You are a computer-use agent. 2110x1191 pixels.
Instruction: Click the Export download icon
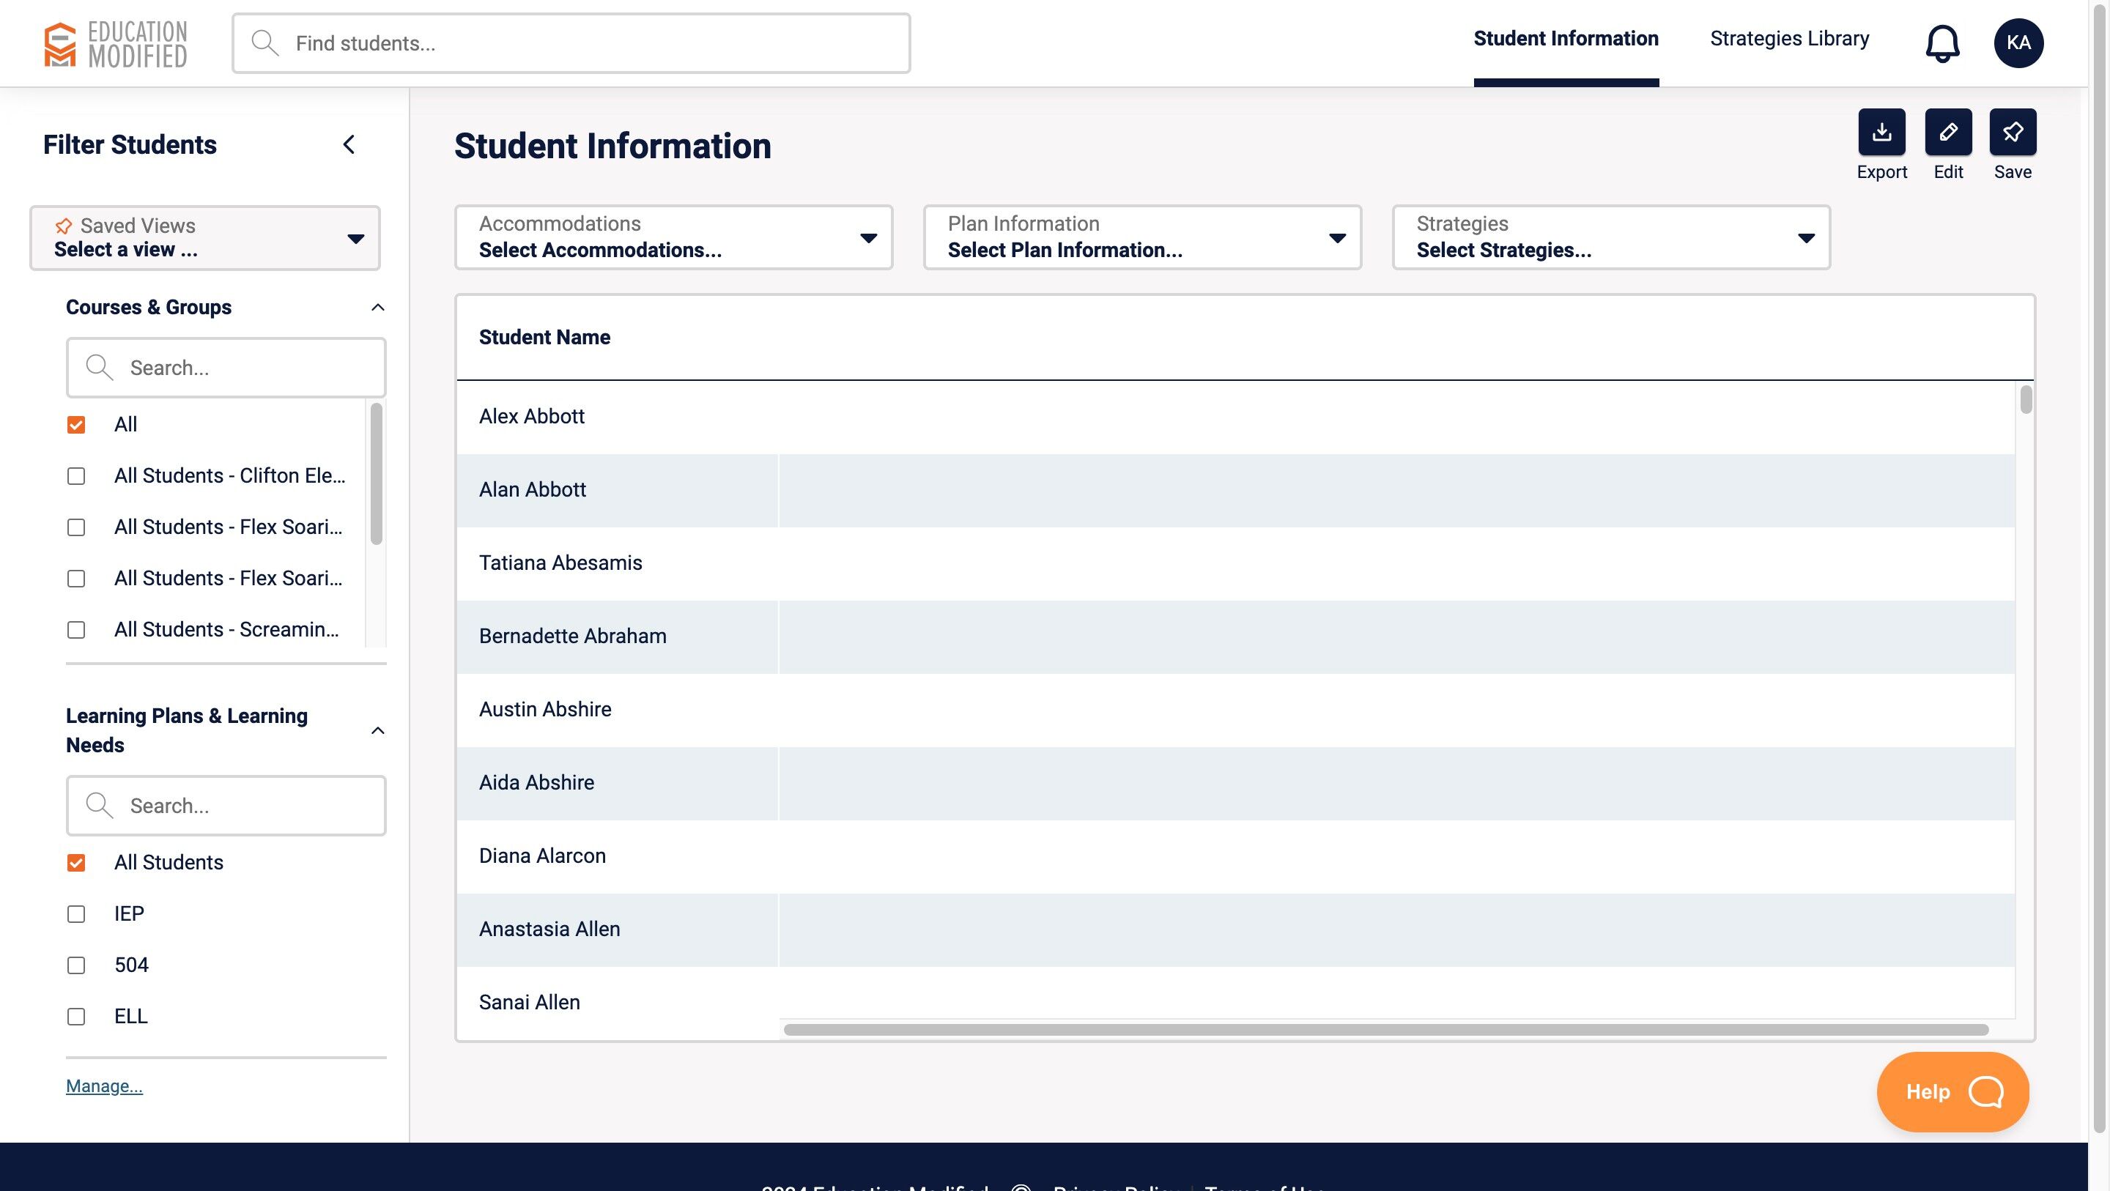pos(1881,132)
